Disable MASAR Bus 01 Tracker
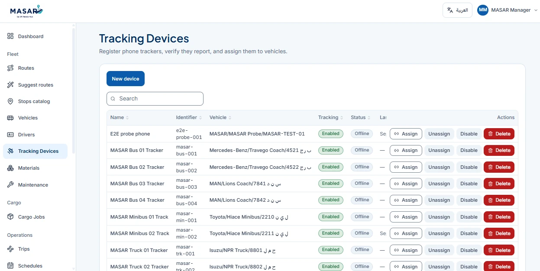 pos(469,150)
